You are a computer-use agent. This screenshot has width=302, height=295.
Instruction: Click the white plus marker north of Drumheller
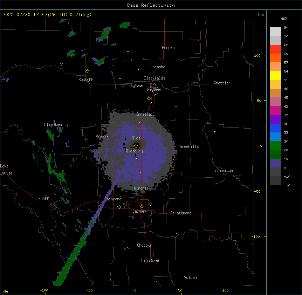(214, 131)
